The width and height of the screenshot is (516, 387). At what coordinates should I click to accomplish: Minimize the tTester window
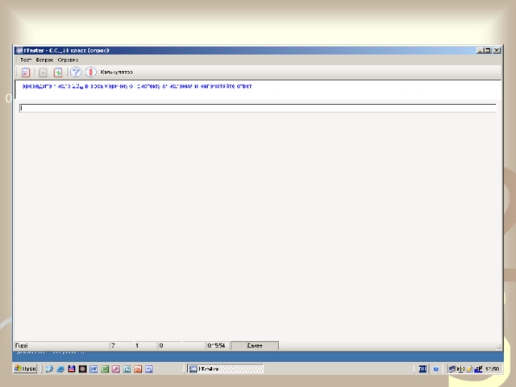pos(481,50)
